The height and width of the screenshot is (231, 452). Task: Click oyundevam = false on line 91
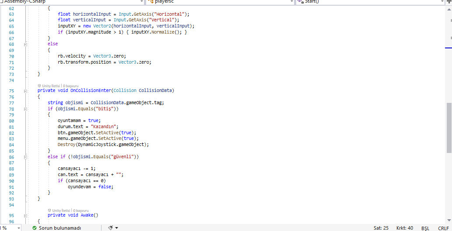[x=91, y=187]
